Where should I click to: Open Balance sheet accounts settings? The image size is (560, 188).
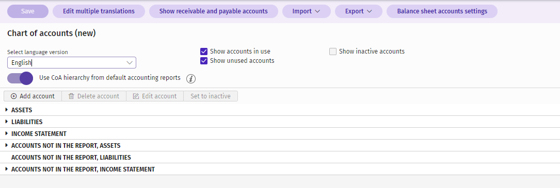click(x=442, y=11)
